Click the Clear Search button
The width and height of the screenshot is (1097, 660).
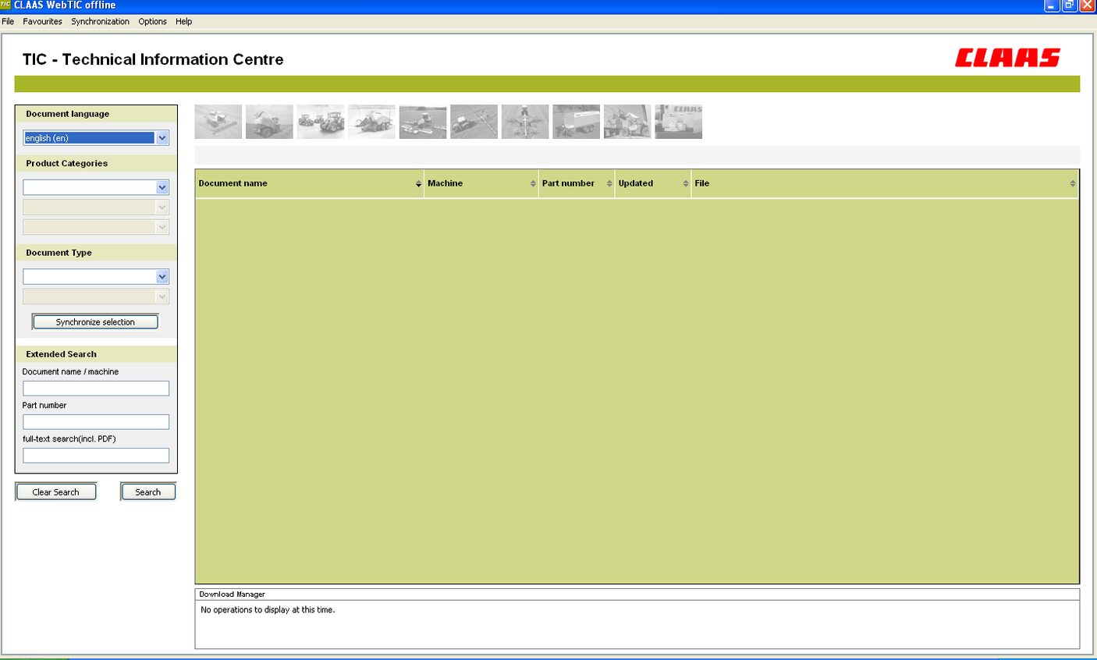(x=55, y=491)
